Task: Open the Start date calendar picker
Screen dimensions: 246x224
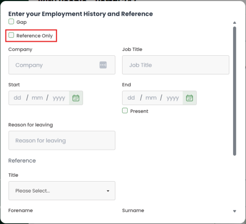Action: (x=76, y=98)
